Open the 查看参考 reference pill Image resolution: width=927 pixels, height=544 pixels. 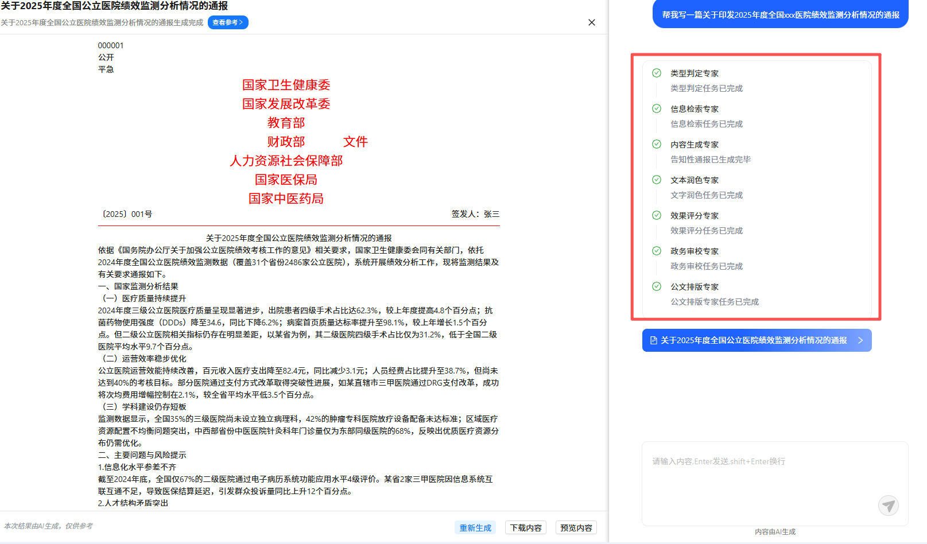pos(228,22)
